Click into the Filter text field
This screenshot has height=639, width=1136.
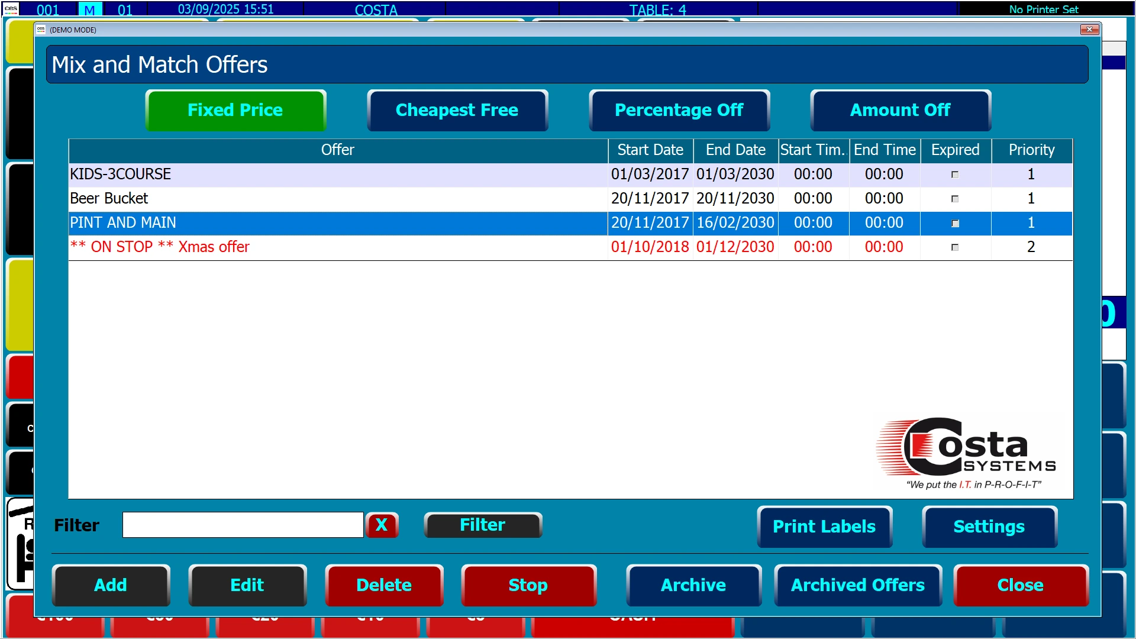243,525
